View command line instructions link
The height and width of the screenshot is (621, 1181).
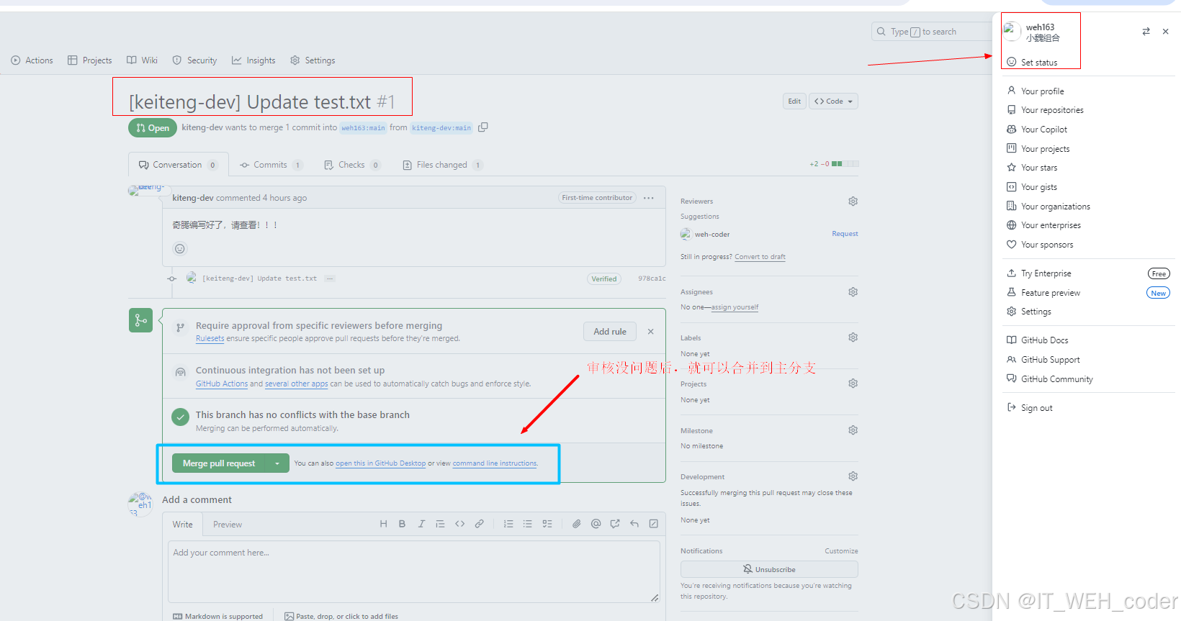click(495, 463)
